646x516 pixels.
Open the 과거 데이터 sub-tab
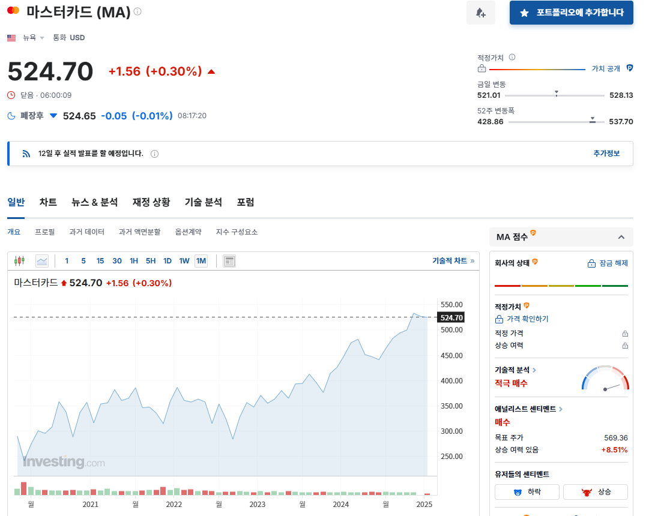[x=86, y=232]
